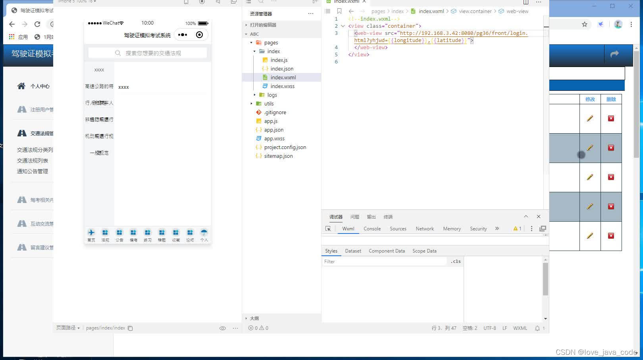Open 论坛 tab in simulator bottom bar
This screenshot has width=643, height=360.
click(190, 235)
